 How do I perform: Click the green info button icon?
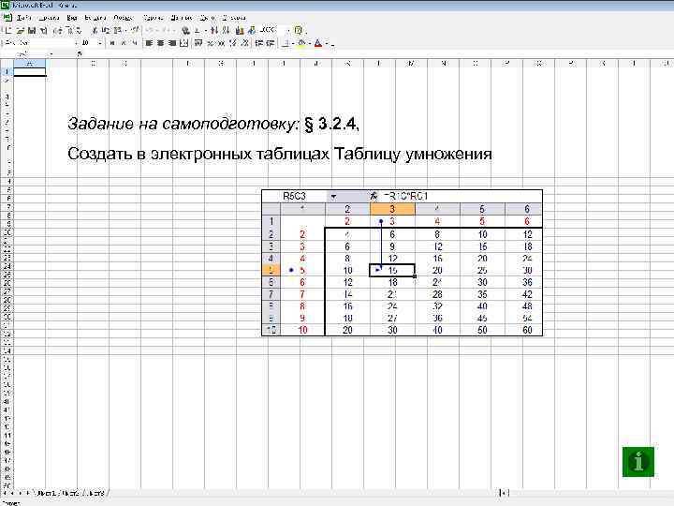638,462
